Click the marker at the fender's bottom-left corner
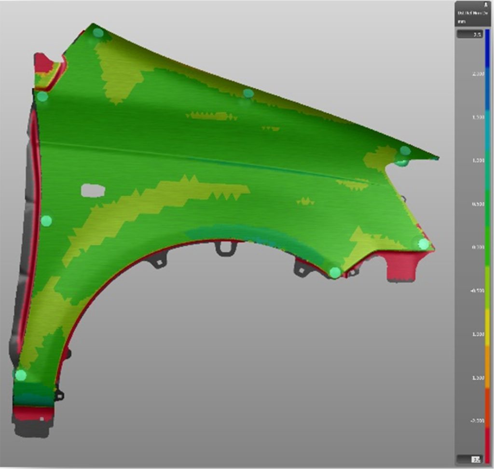Screen dimensions: 494x469 click(20, 375)
